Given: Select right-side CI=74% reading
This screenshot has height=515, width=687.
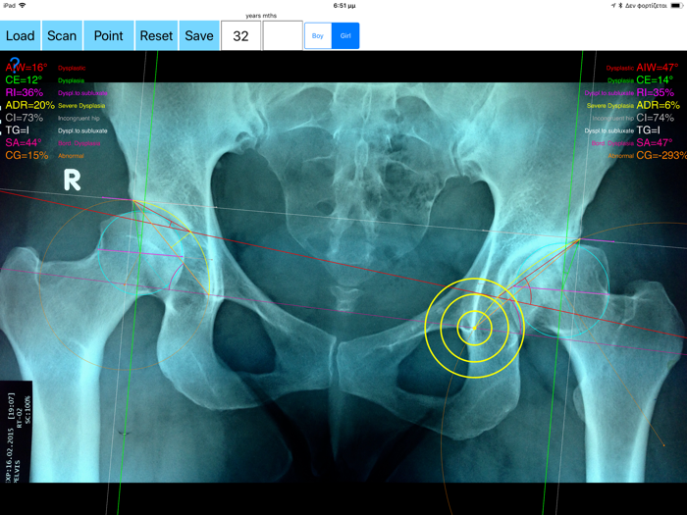Looking at the screenshot, I should [x=656, y=118].
